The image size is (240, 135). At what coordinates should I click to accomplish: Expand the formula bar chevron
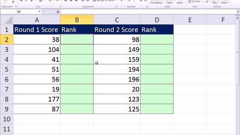point(238,12)
